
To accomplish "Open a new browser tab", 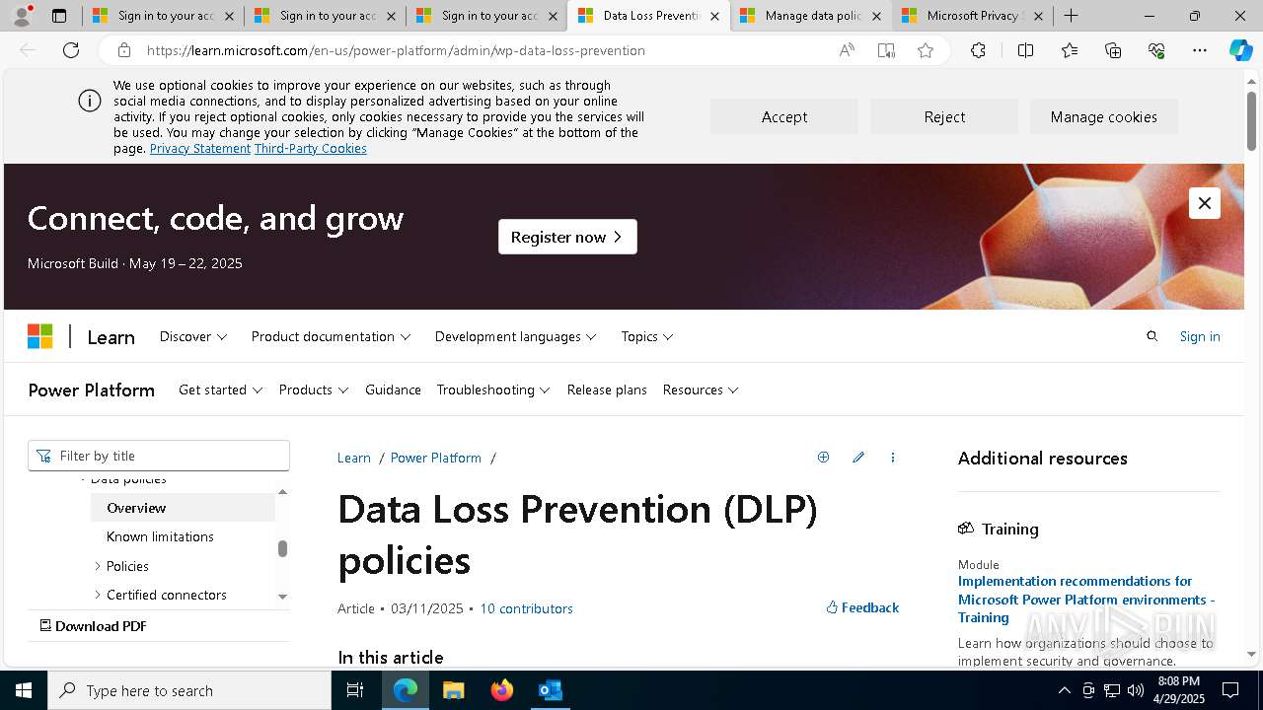I will point(1072,16).
